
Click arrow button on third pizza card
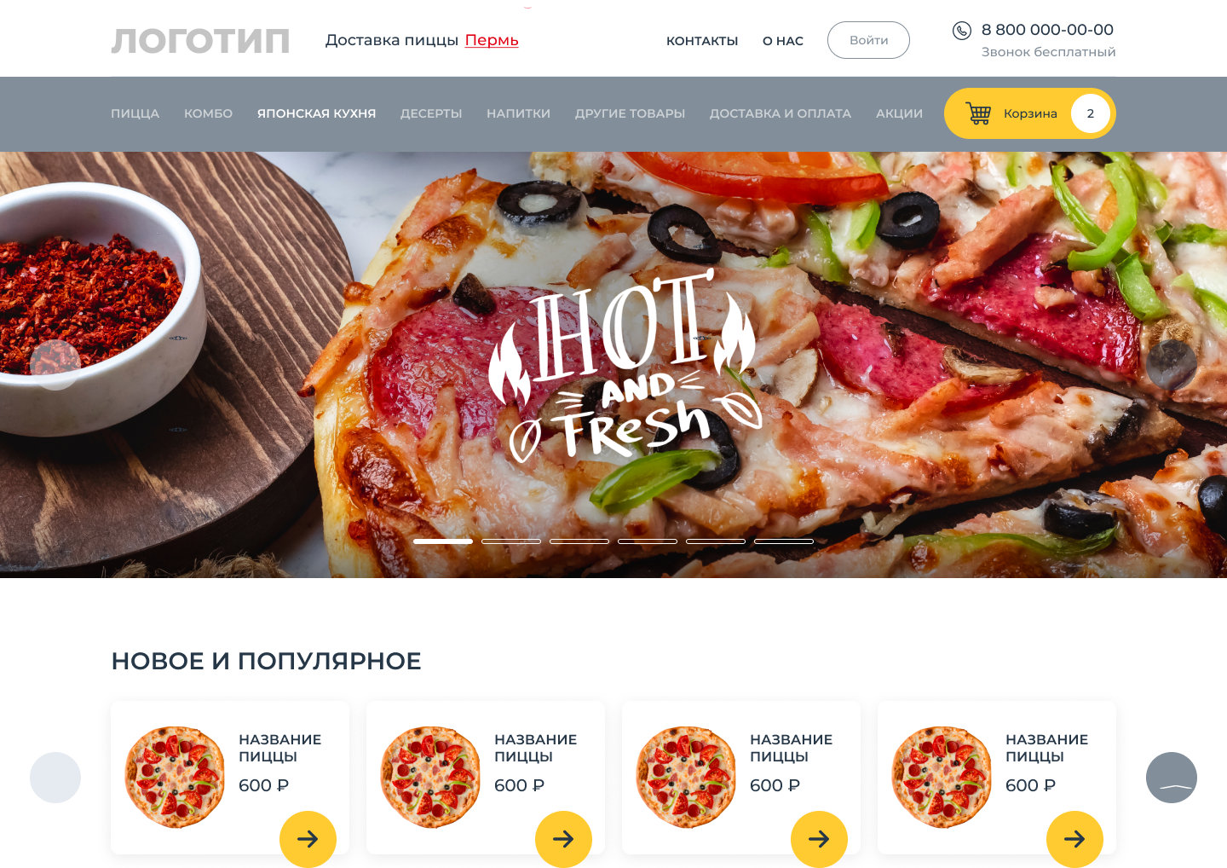tap(819, 839)
